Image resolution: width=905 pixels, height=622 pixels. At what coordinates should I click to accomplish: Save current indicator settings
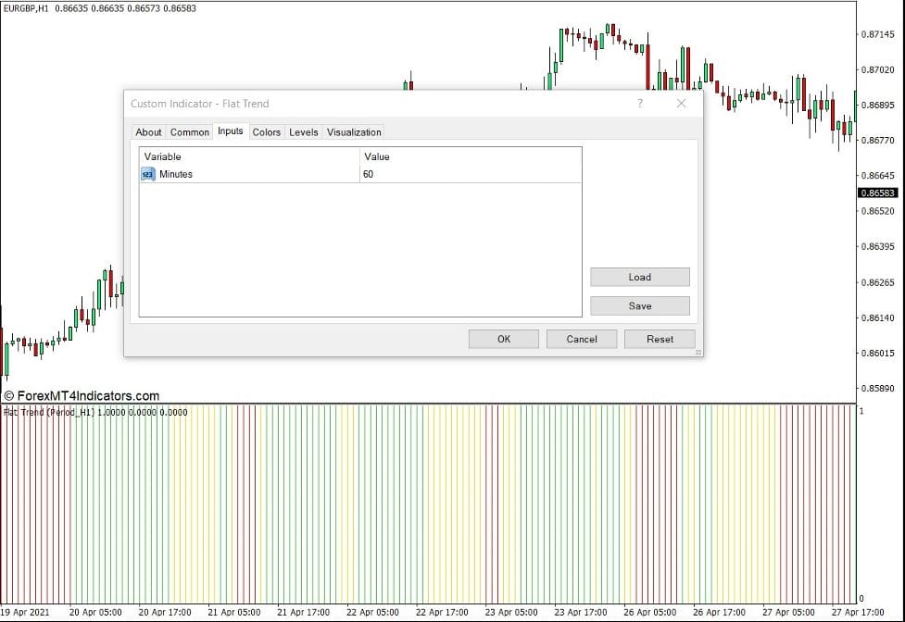pos(639,305)
